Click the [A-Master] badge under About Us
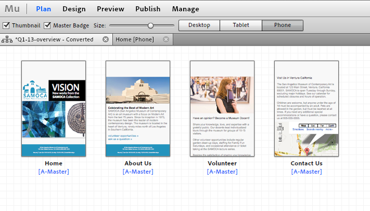Image resolution: width=370 pixels, height=211 pixels. [138, 172]
